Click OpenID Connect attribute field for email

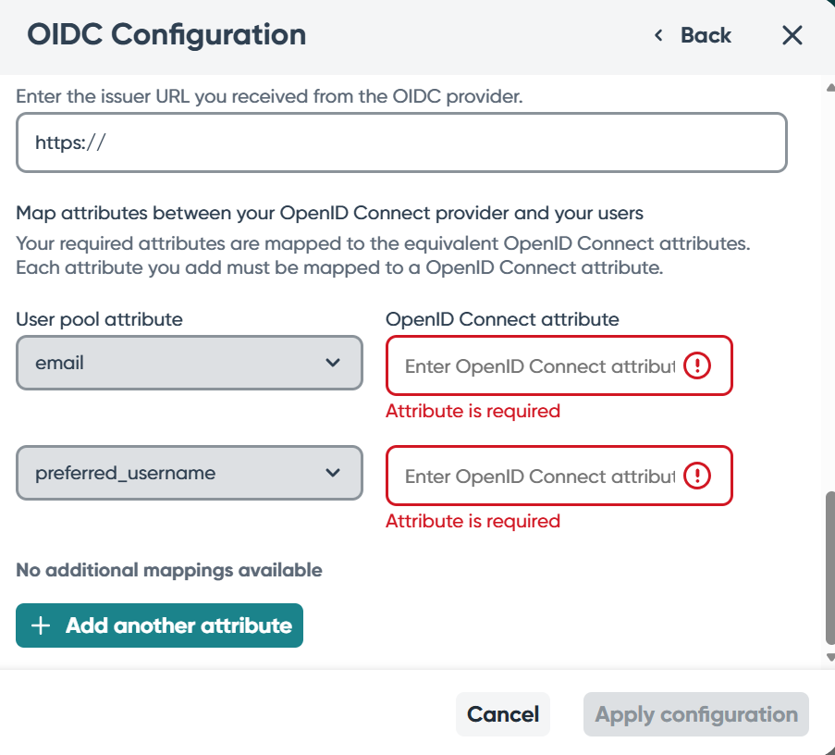tap(539, 366)
